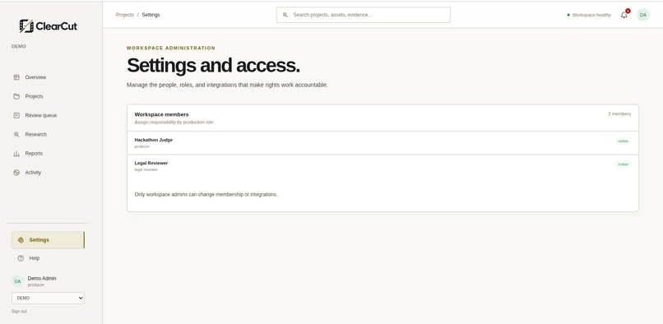Click the Settings gear icon in sidebar
Viewport: 663px width, 324px height.
(21, 240)
